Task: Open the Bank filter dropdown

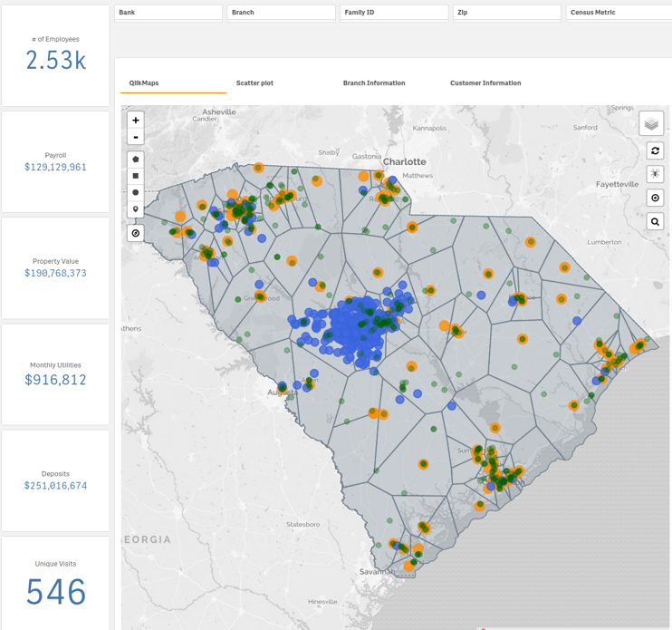Action: (x=168, y=13)
